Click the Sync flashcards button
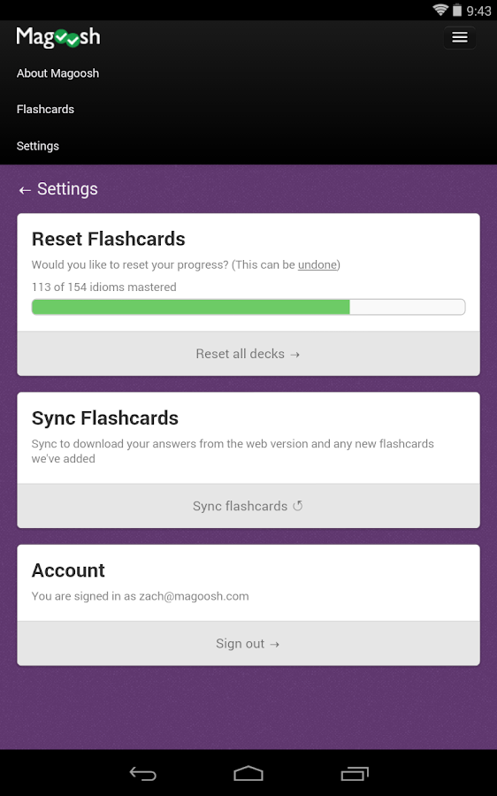 [x=248, y=506]
